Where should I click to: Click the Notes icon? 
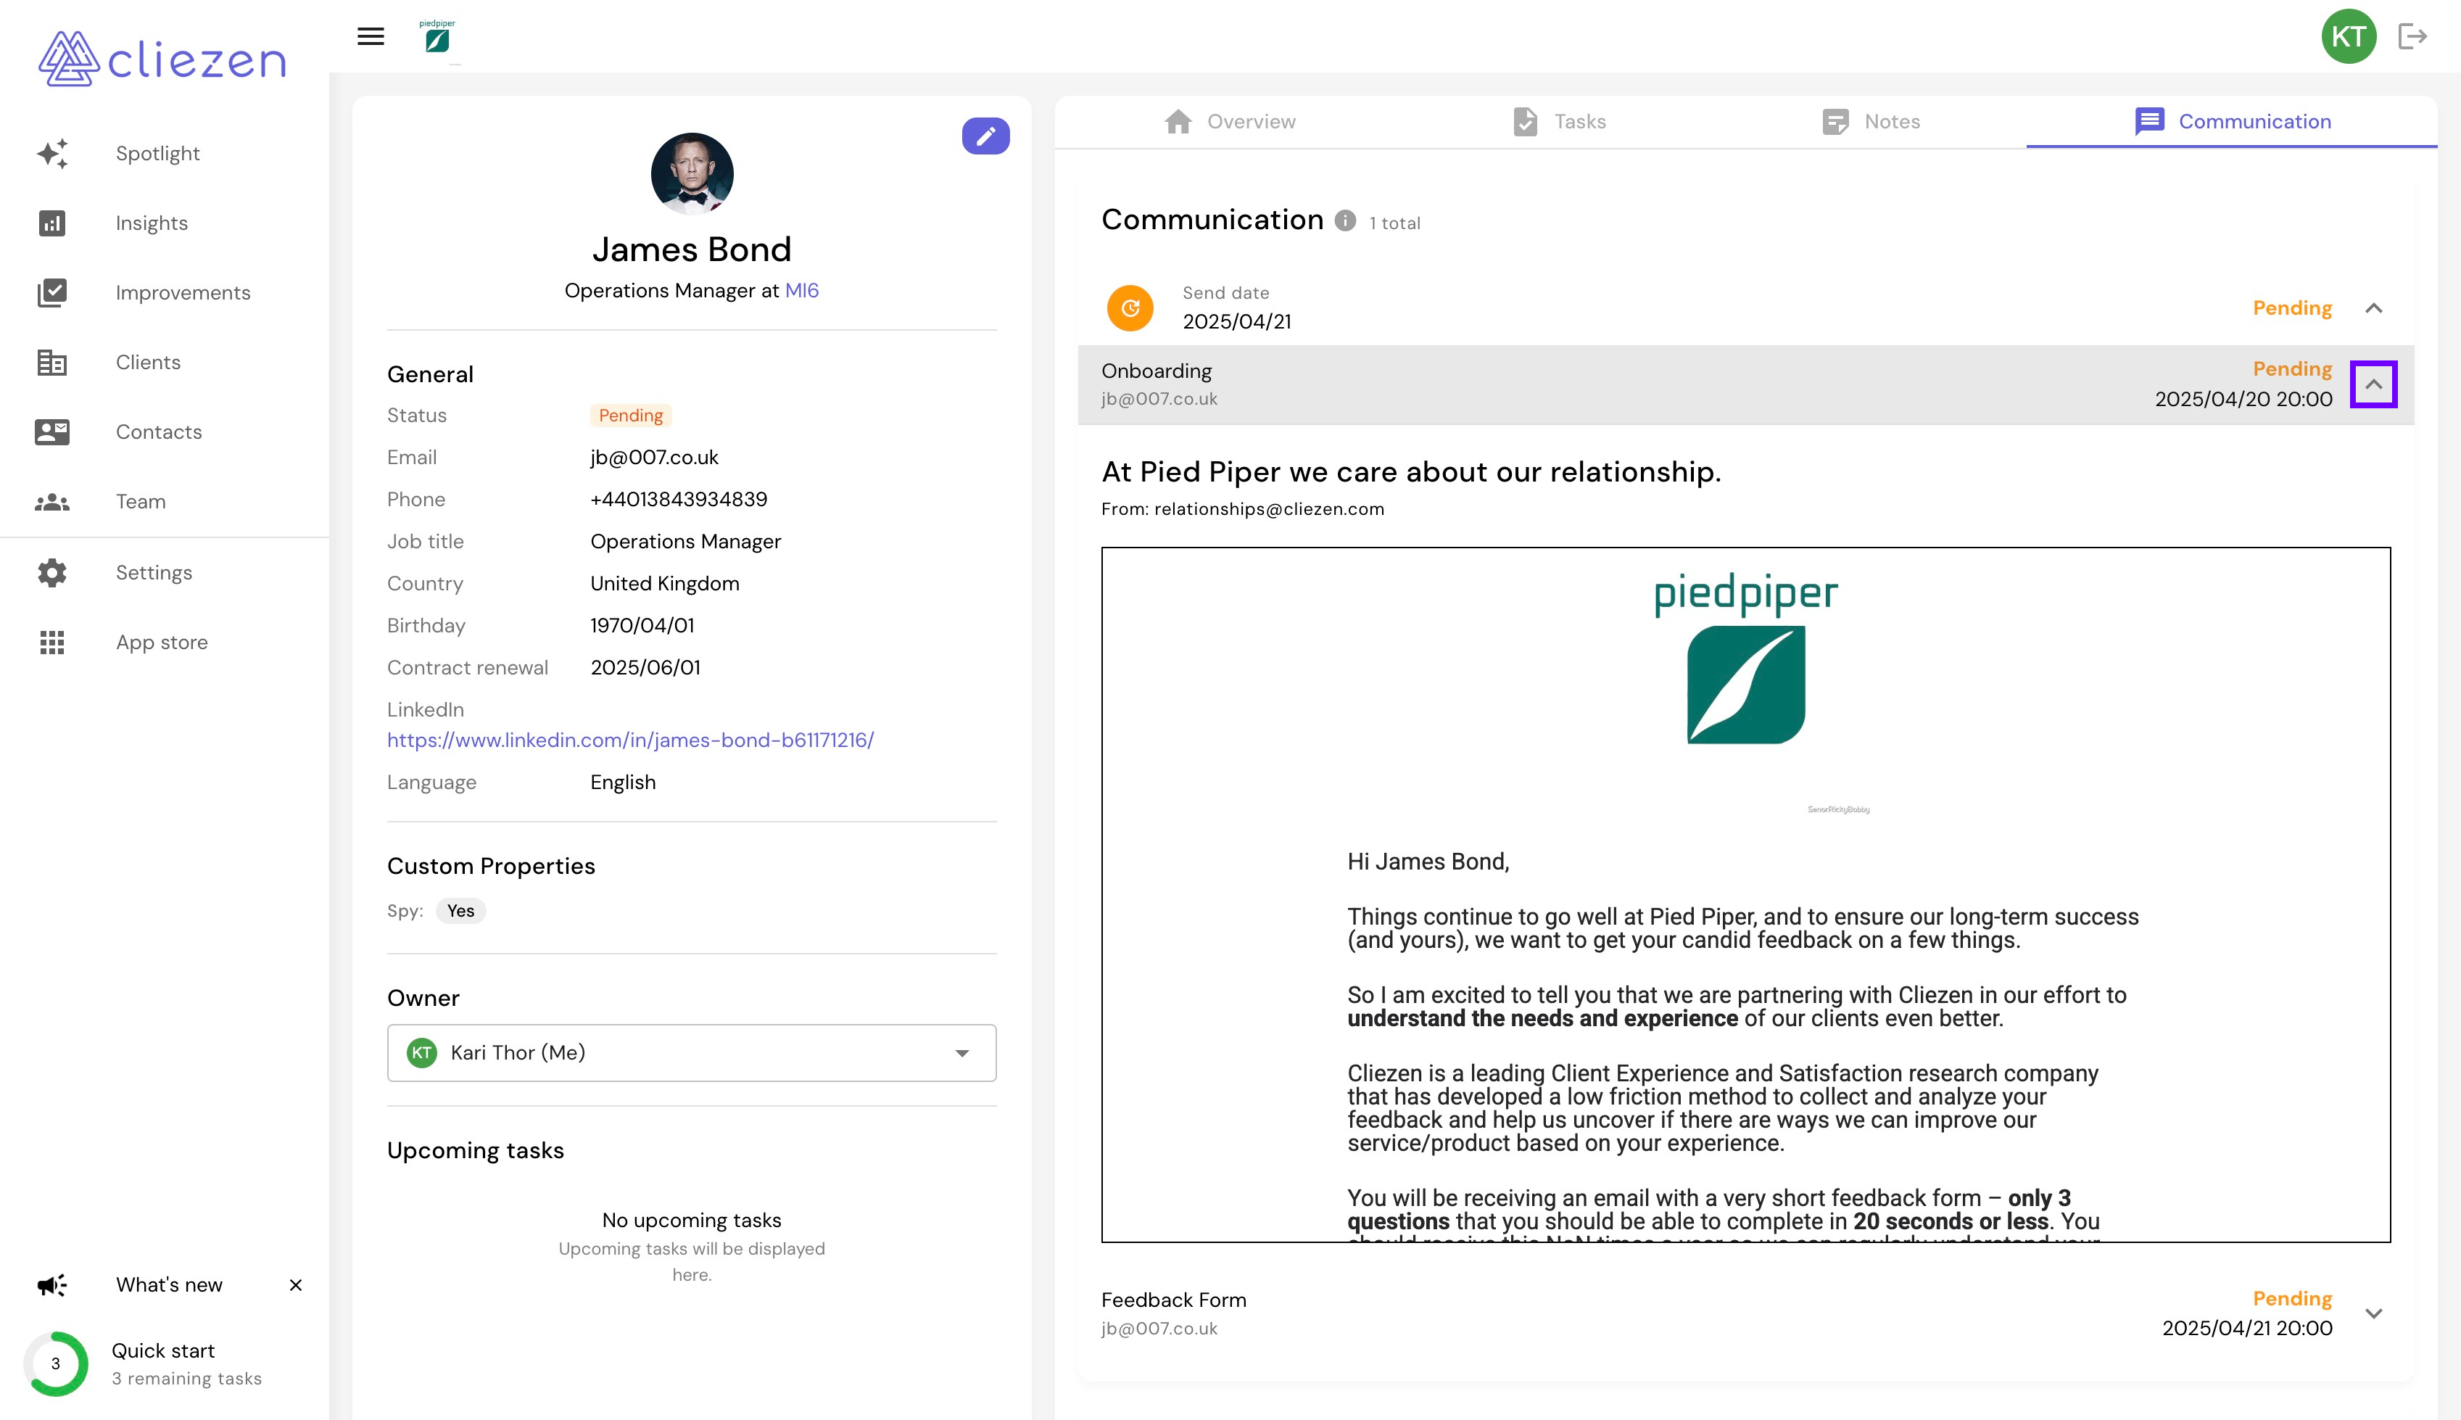1835,122
